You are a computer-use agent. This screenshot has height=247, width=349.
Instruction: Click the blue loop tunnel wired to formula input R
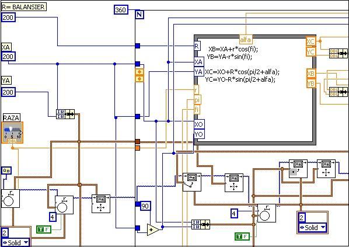[138, 46]
